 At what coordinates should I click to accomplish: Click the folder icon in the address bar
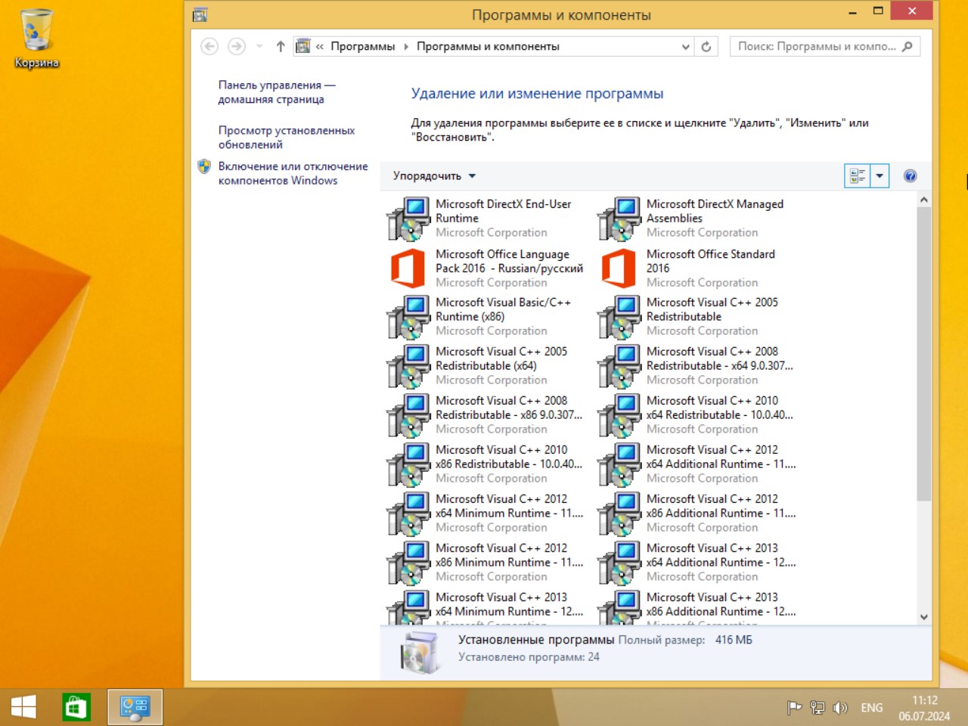tap(302, 46)
